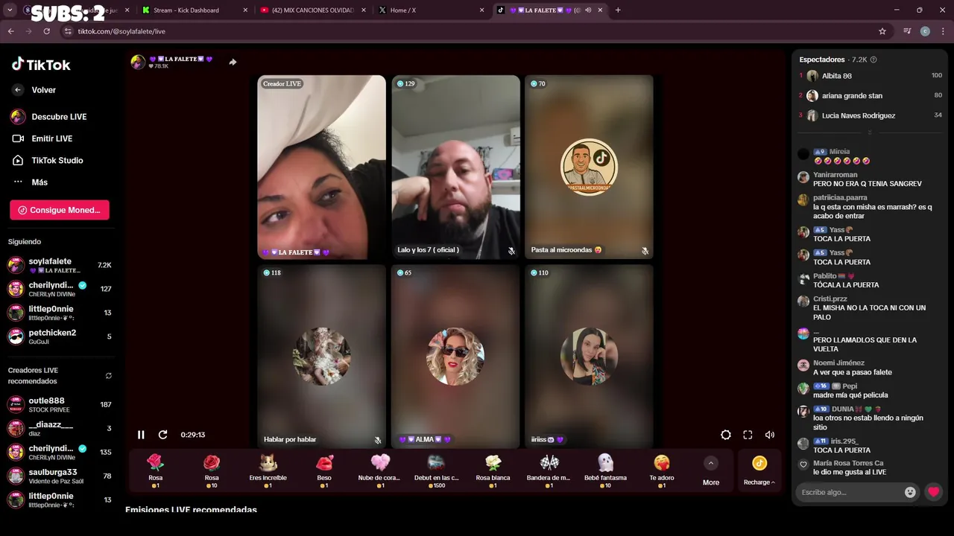Open Espectadores info icon
The width and height of the screenshot is (954, 536).
[x=874, y=60]
